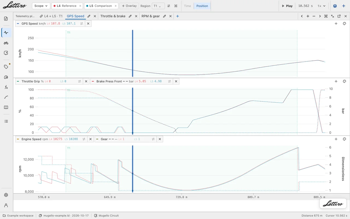Remove the L5 Comparison lap
Screen dimensions: 350x219
point(116,6)
